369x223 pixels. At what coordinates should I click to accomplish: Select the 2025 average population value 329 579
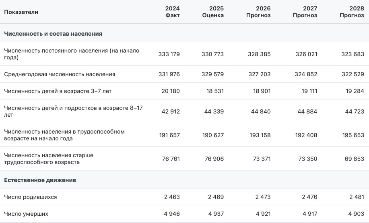point(212,74)
